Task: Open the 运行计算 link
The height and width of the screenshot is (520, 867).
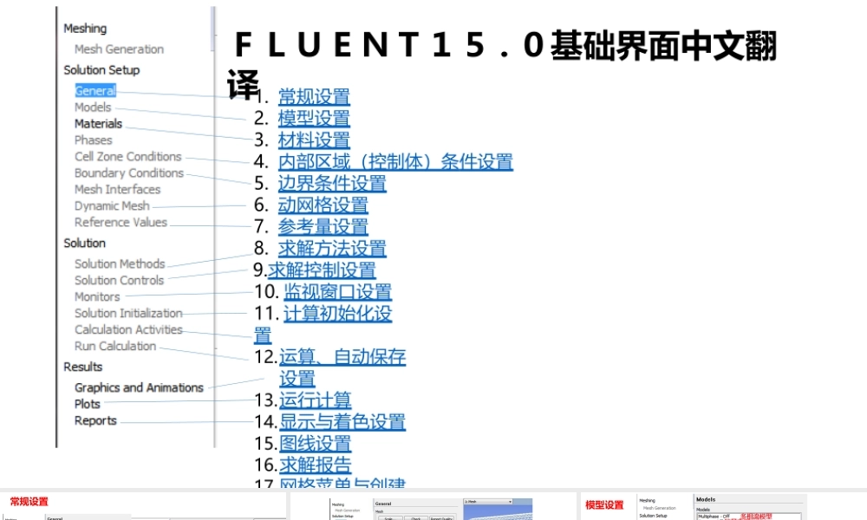Action: coord(316,400)
